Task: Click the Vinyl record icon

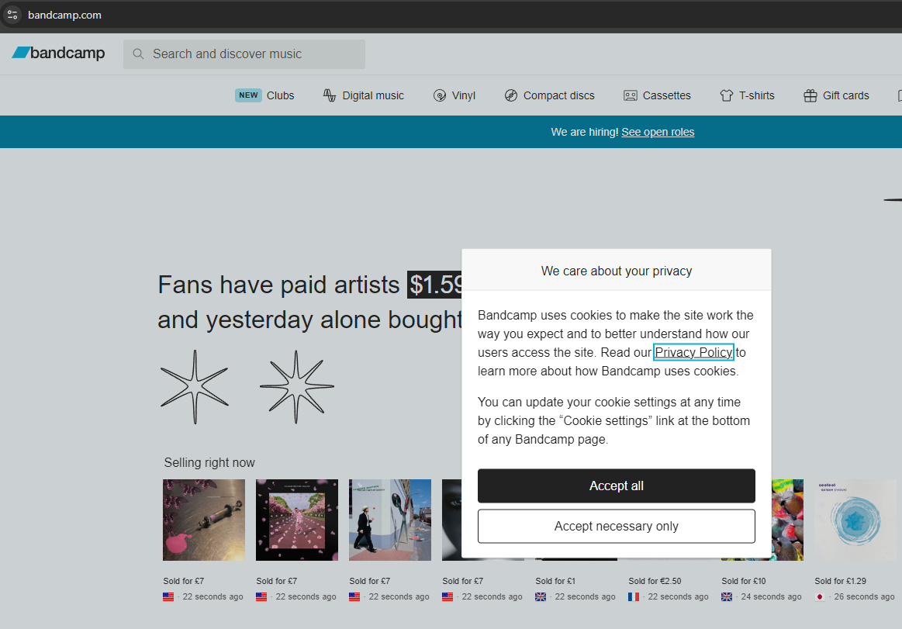Action: tap(440, 95)
